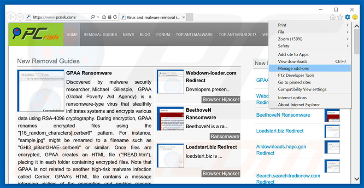The width and height of the screenshot is (364, 188).
Task: Open sidebar BeethoveN Ransomware link
Action: pyautogui.click(x=283, y=115)
